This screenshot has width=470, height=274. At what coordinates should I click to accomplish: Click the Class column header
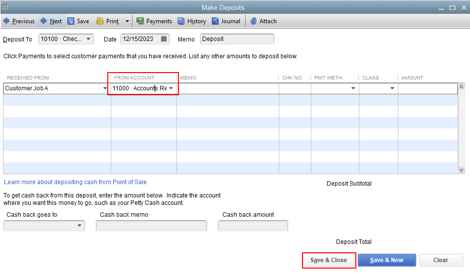[371, 78]
